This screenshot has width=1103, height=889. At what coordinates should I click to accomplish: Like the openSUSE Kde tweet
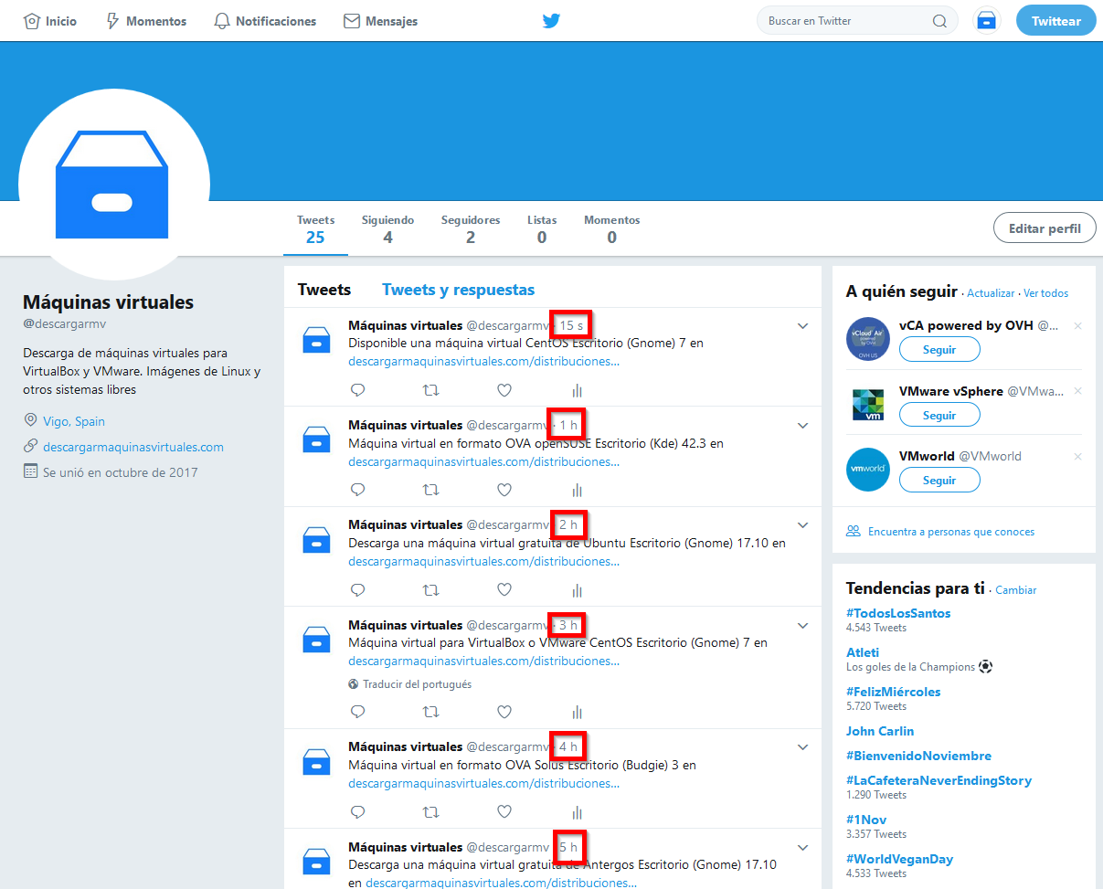(x=504, y=490)
